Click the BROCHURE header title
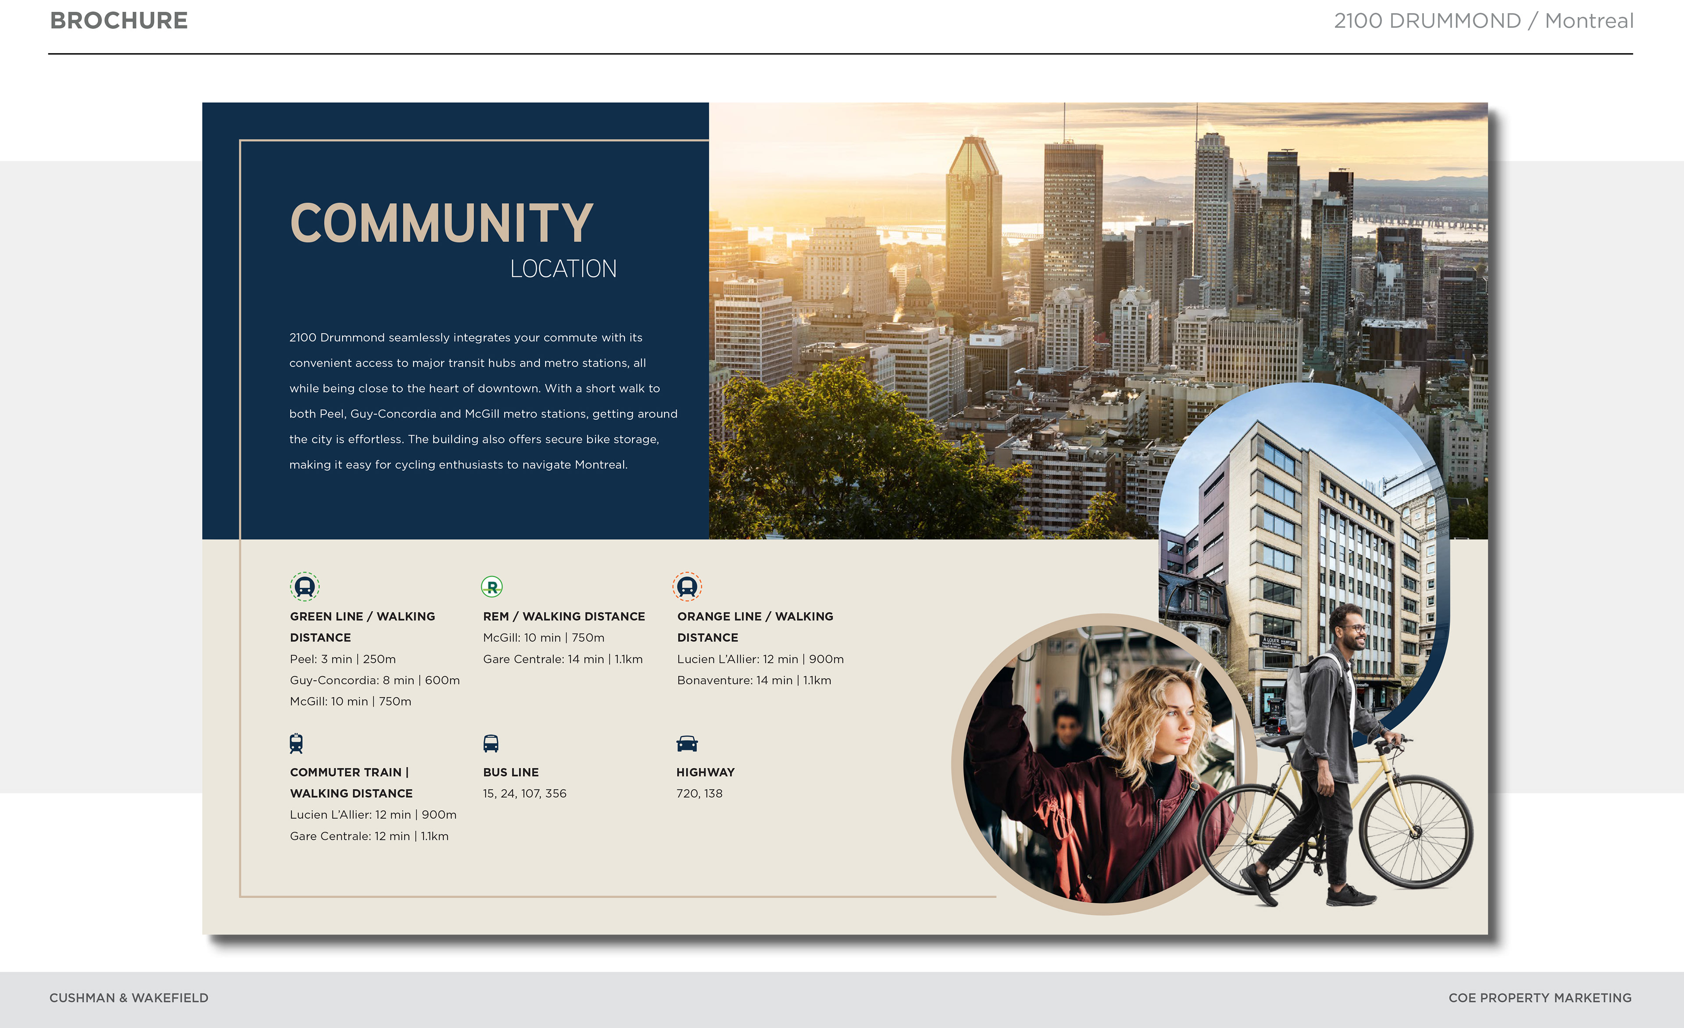This screenshot has width=1684, height=1028. [x=119, y=21]
